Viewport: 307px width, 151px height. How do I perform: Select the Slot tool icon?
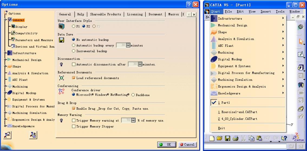(301, 116)
